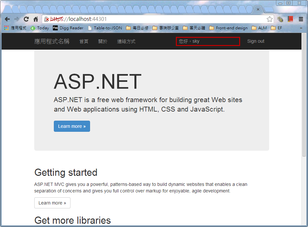
Task: Open the Chrome menu hamburger icon
Action: pos(301,19)
